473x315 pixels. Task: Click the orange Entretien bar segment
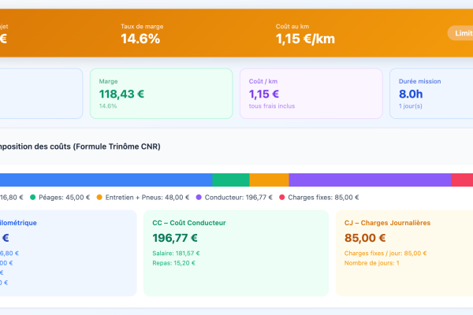(x=270, y=180)
